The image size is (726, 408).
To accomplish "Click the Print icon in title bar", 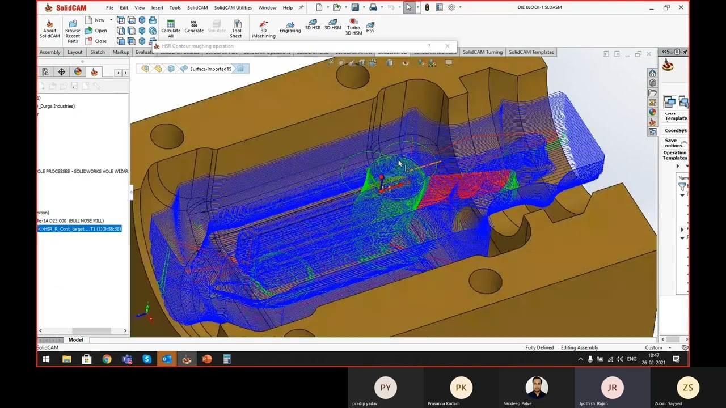I will tap(373, 7).
